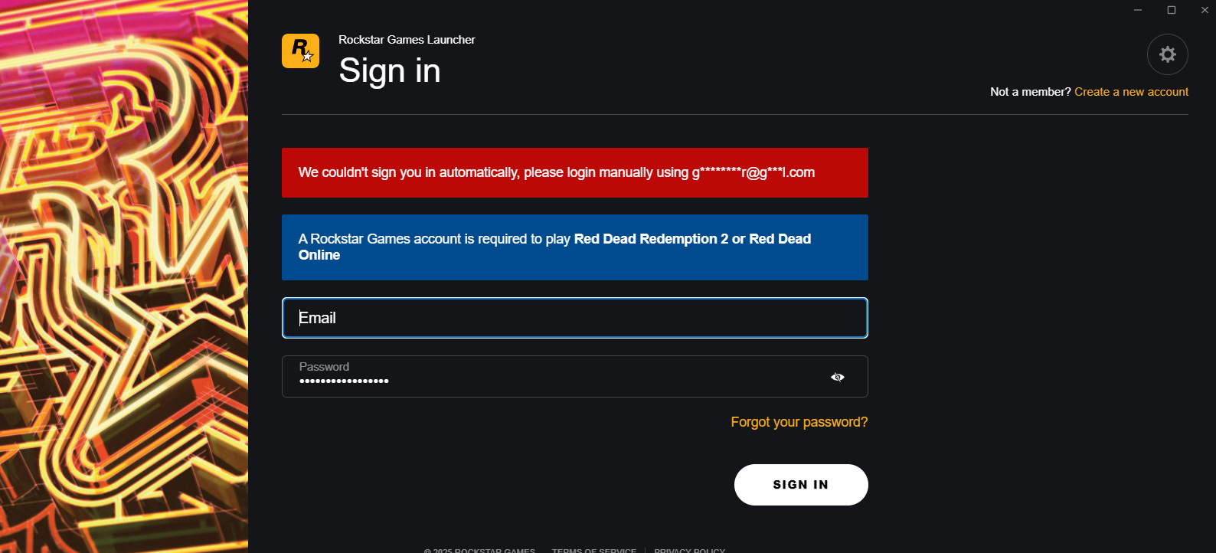Open Terms of Service in the footer
The height and width of the screenshot is (553, 1216).
coord(594,549)
